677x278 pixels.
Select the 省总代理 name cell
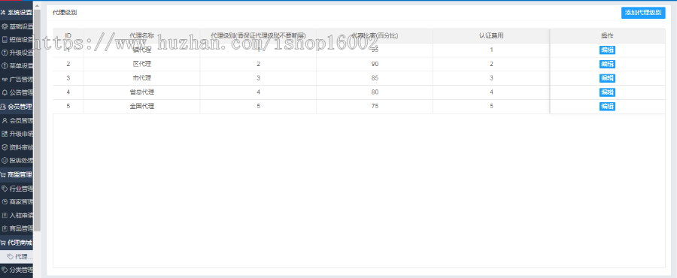pyautogui.click(x=141, y=92)
